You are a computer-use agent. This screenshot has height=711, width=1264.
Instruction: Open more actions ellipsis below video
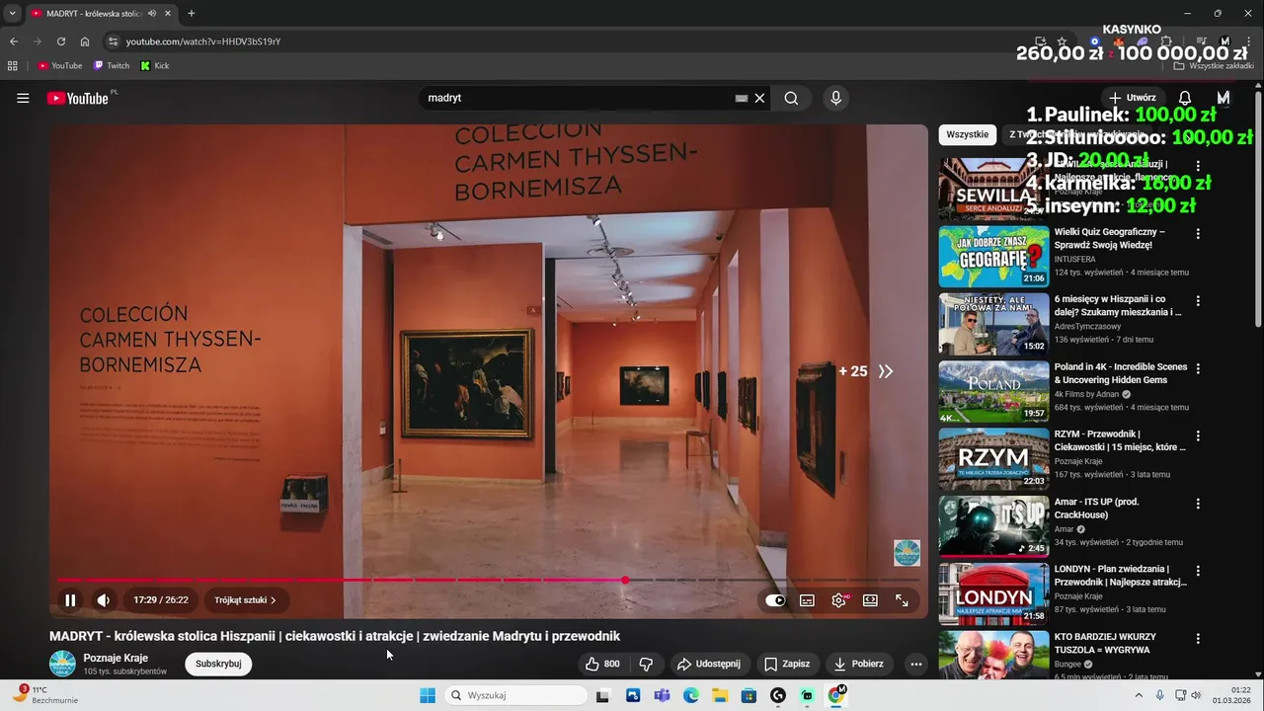coord(915,664)
